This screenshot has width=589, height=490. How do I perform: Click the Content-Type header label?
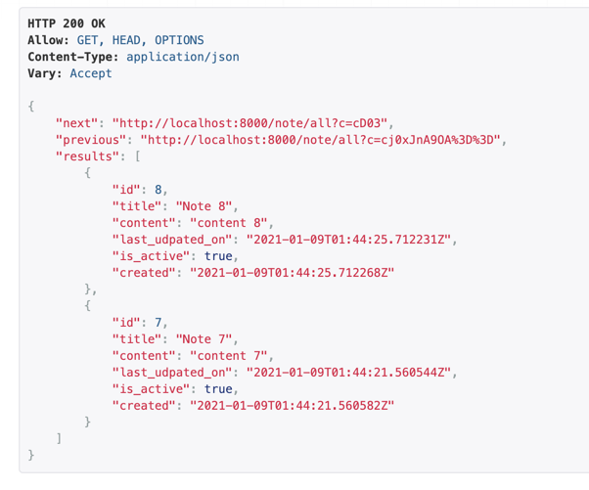73,57
